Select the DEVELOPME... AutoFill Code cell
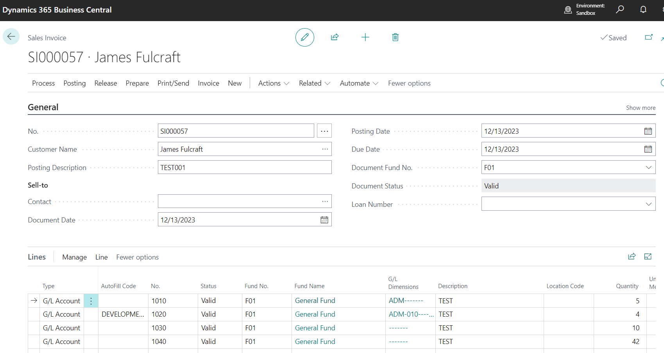This screenshot has width=664, height=353. (123, 314)
